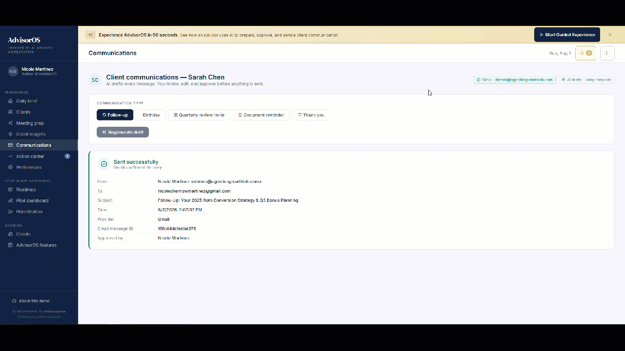Open the upper Clients item under Workspace
This screenshot has height=351, width=625.
point(39,112)
